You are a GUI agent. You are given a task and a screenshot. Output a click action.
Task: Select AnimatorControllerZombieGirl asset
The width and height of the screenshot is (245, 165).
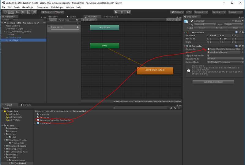[54, 120]
